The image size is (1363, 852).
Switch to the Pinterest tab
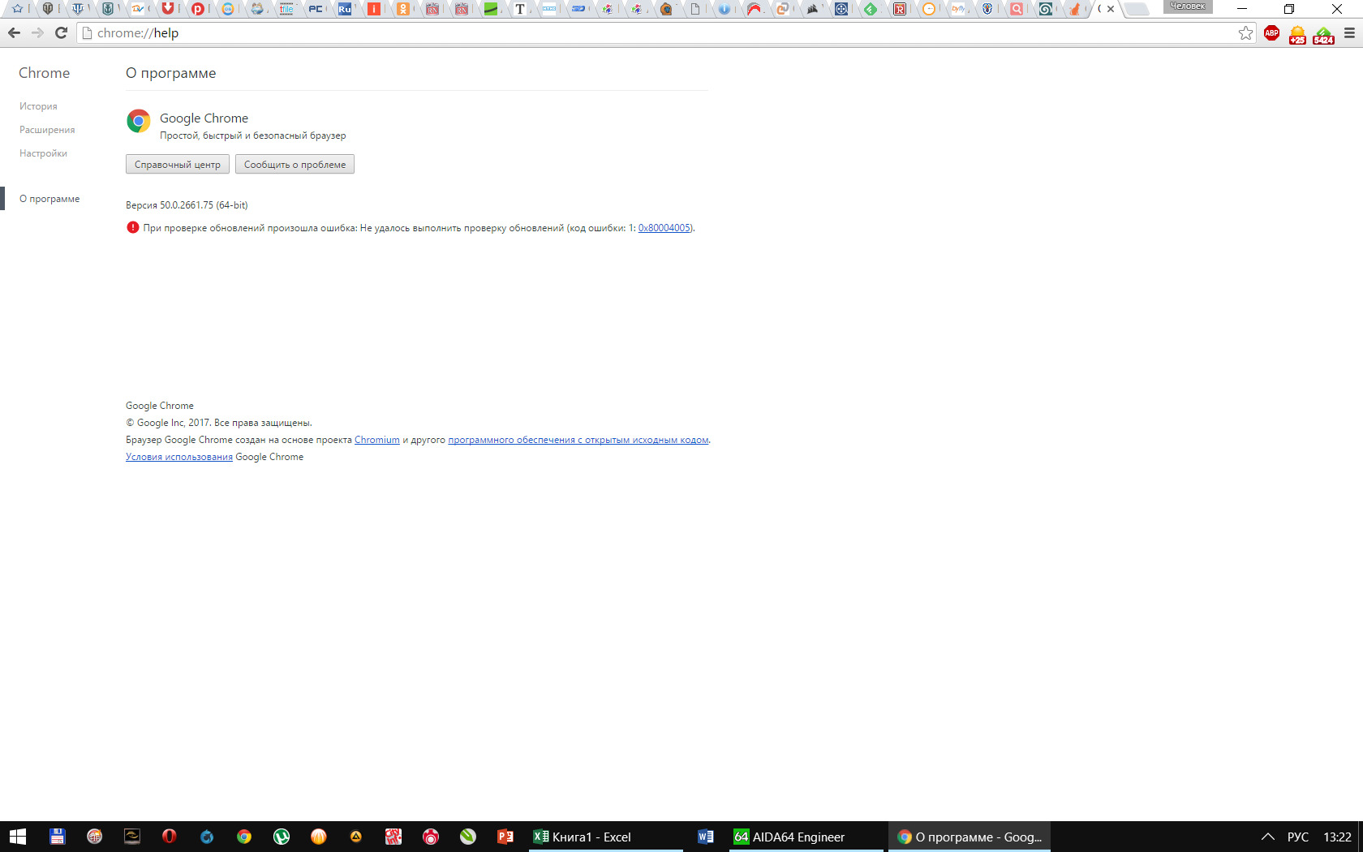click(198, 9)
